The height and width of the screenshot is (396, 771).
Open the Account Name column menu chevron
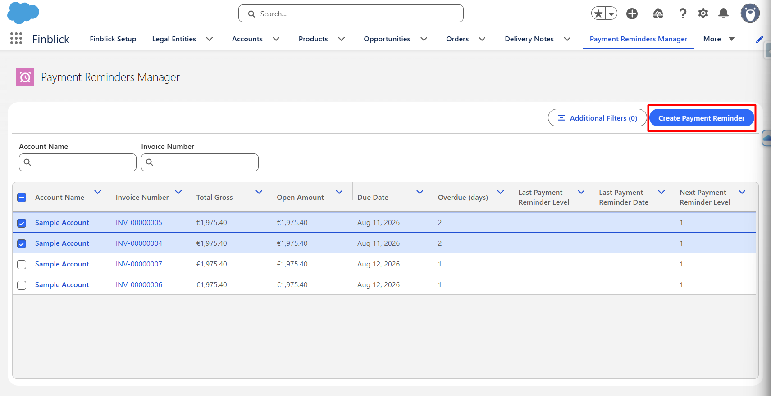[98, 192]
